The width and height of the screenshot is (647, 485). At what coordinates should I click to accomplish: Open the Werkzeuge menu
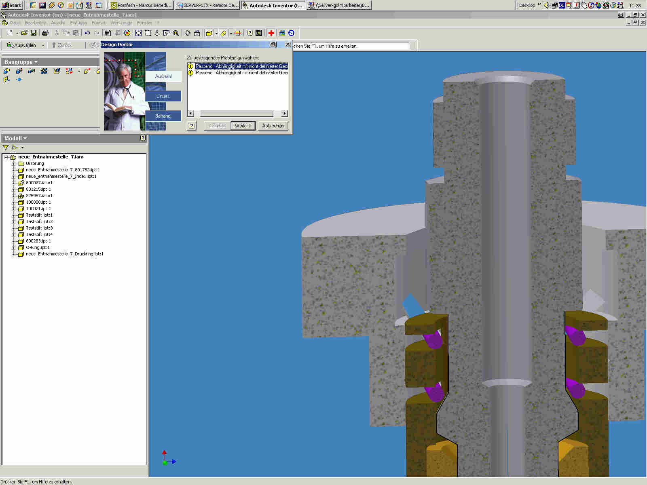[121, 23]
